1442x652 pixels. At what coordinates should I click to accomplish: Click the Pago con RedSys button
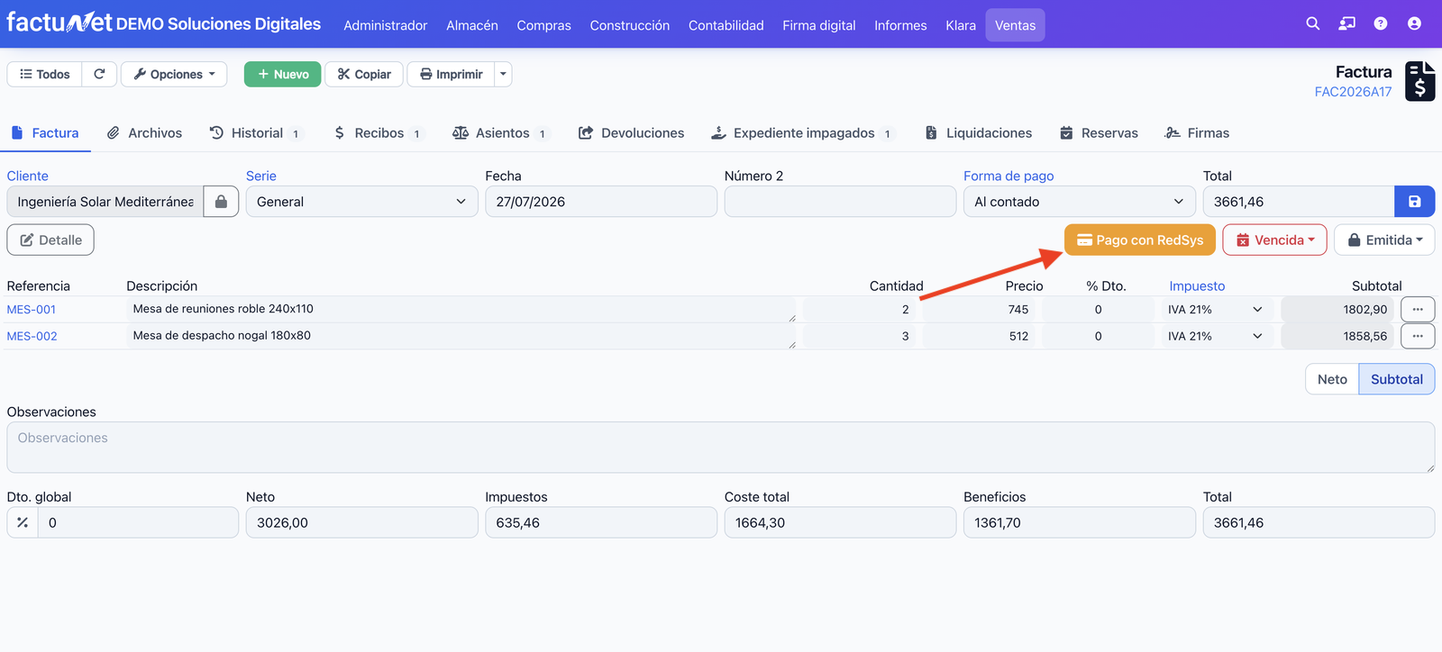pyautogui.click(x=1140, y=240)
